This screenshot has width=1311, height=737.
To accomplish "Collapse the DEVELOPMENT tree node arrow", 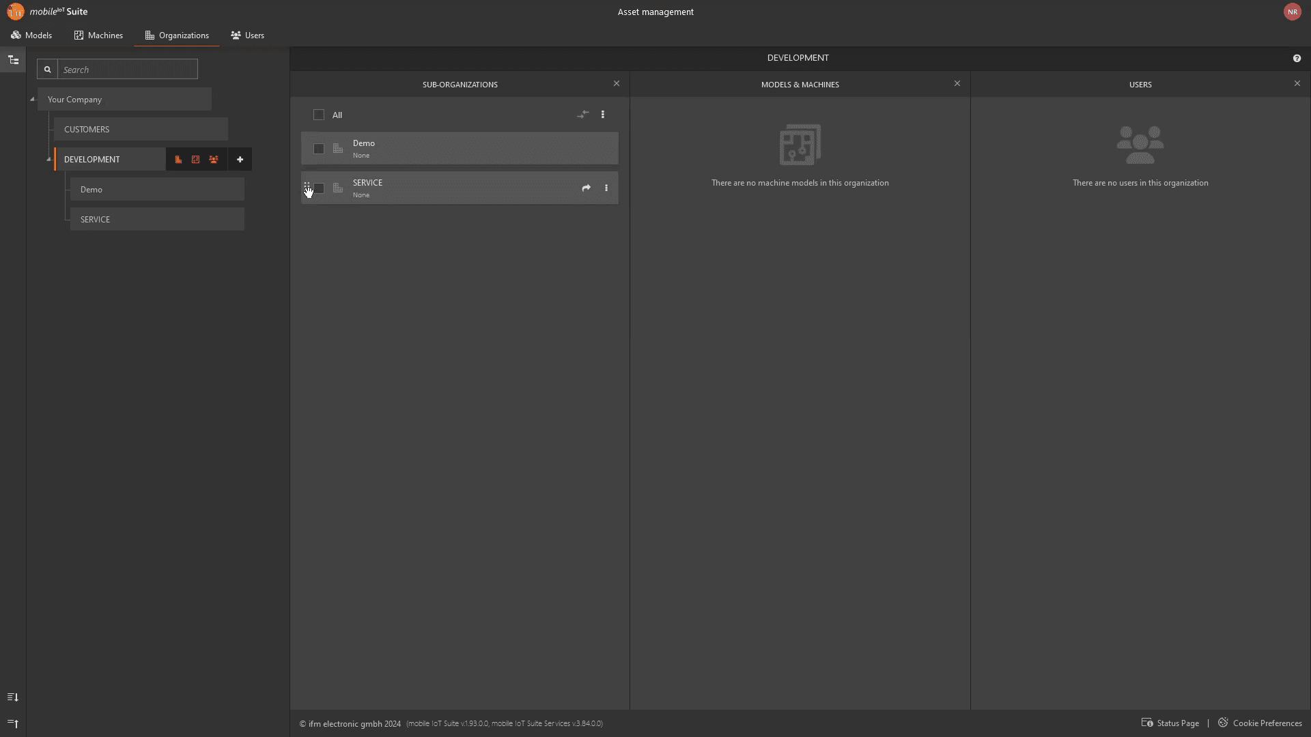I will coord(48,160).
